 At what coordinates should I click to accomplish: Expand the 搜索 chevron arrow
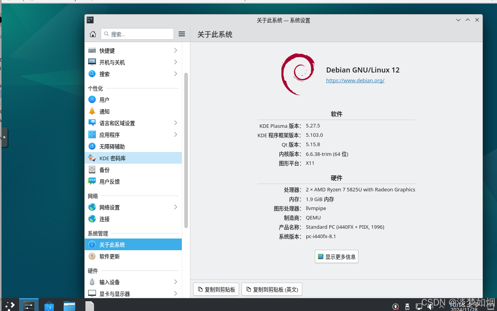click(176, 74)
